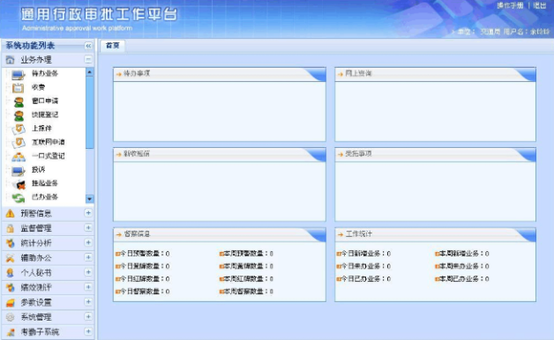Viewport: 554px width, 340px height.
Task: Open the 操作手册 link in header
Action: point(510,5)
